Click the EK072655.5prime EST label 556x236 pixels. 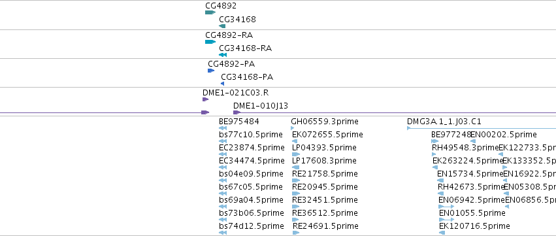327,135
